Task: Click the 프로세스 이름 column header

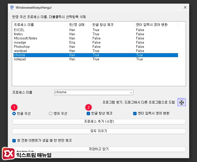Action: click(x=40, y=25)
